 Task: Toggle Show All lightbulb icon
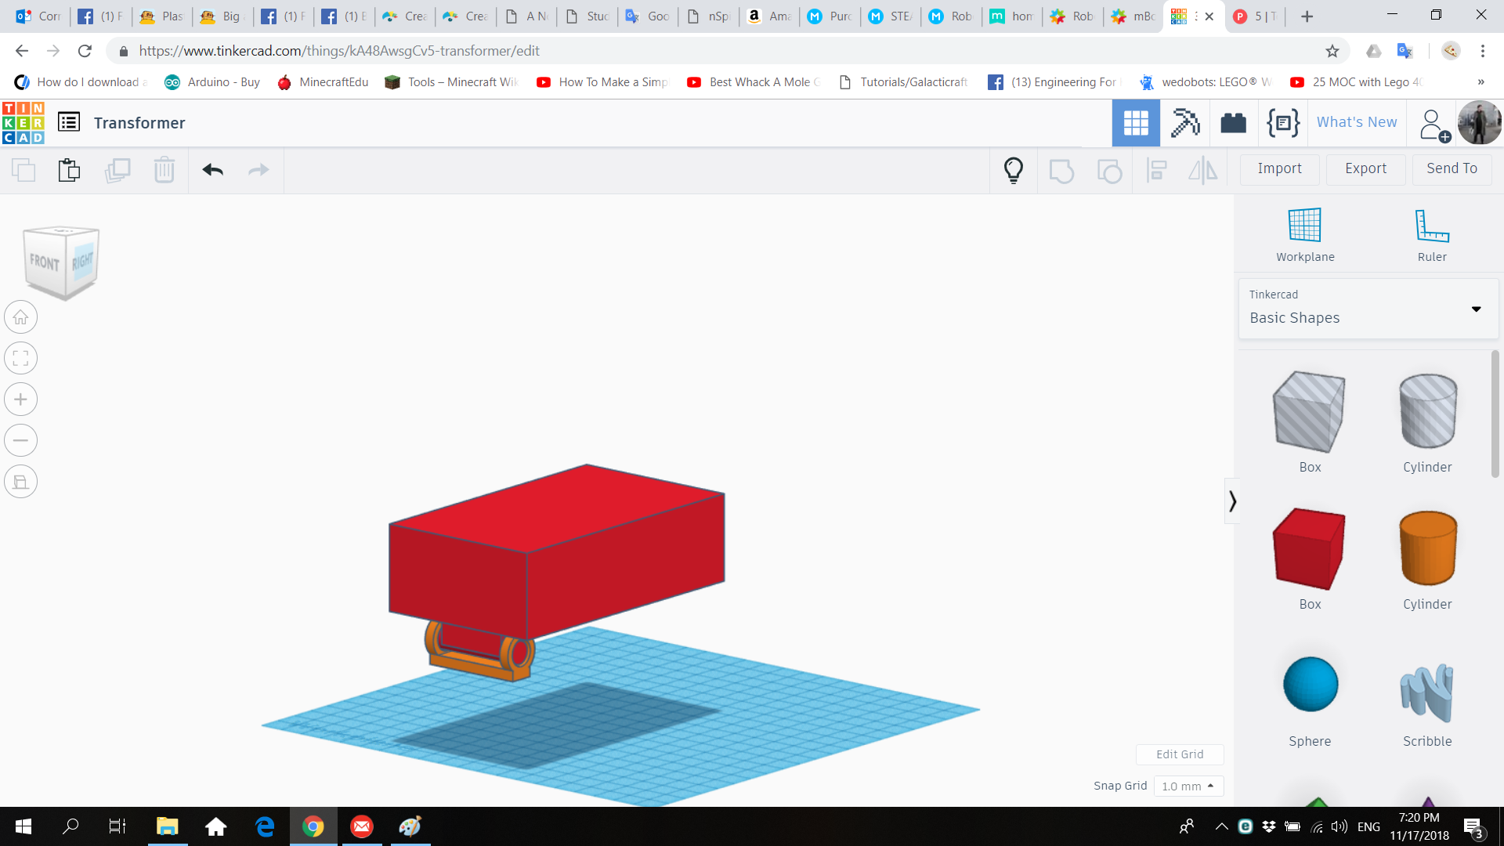1014,170
